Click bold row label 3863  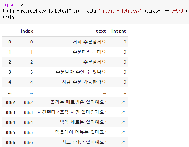10,112
